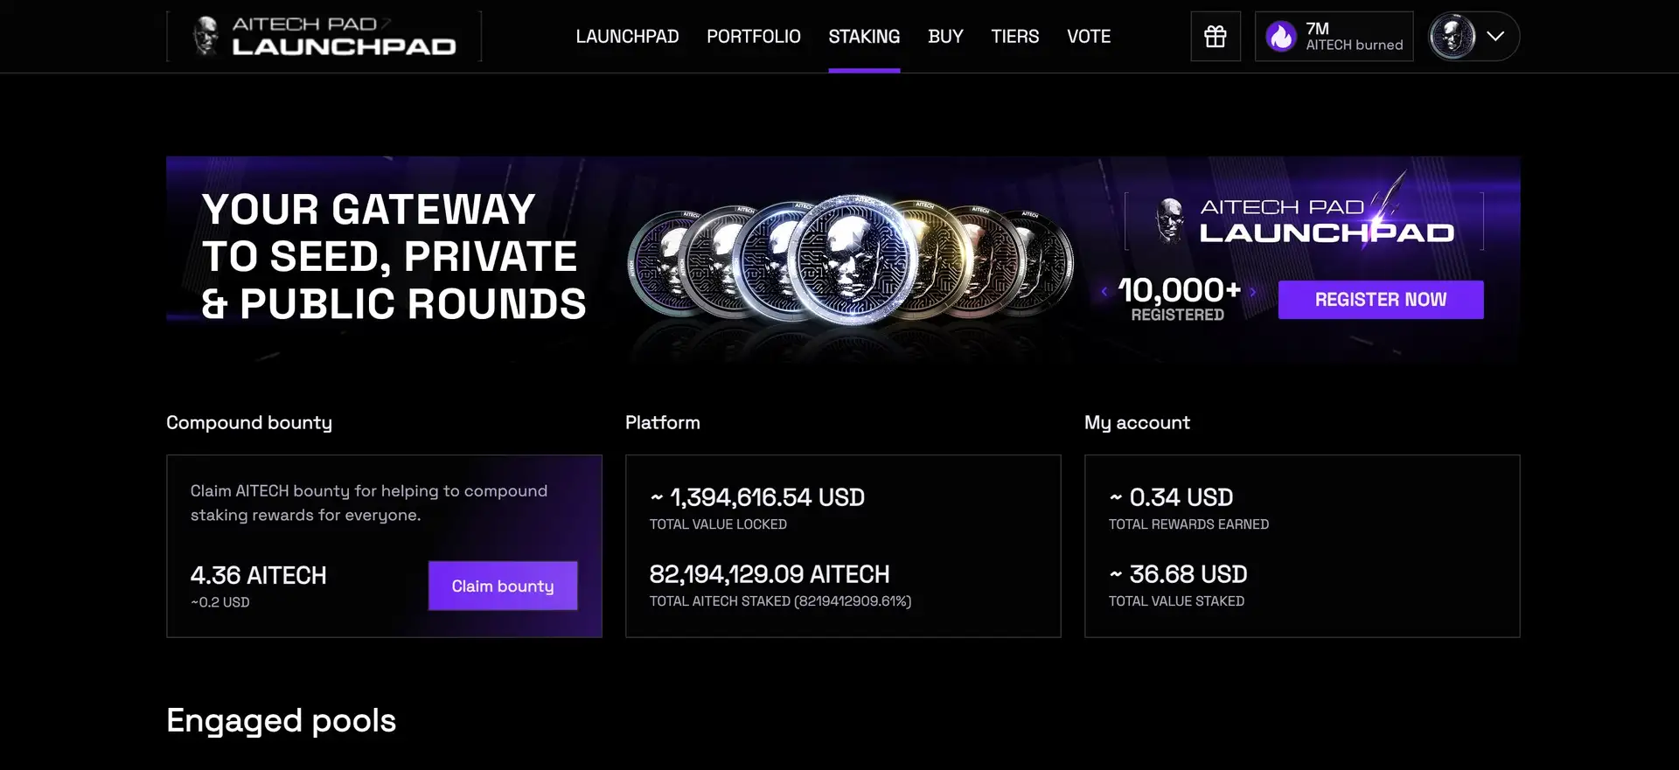
Task: Open the LAUNCHPAD nav item
Action: [627, 37]
